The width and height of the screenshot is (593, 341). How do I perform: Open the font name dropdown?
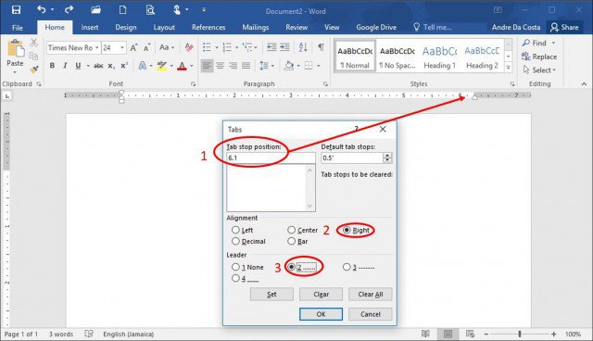(x=96, y=47)
